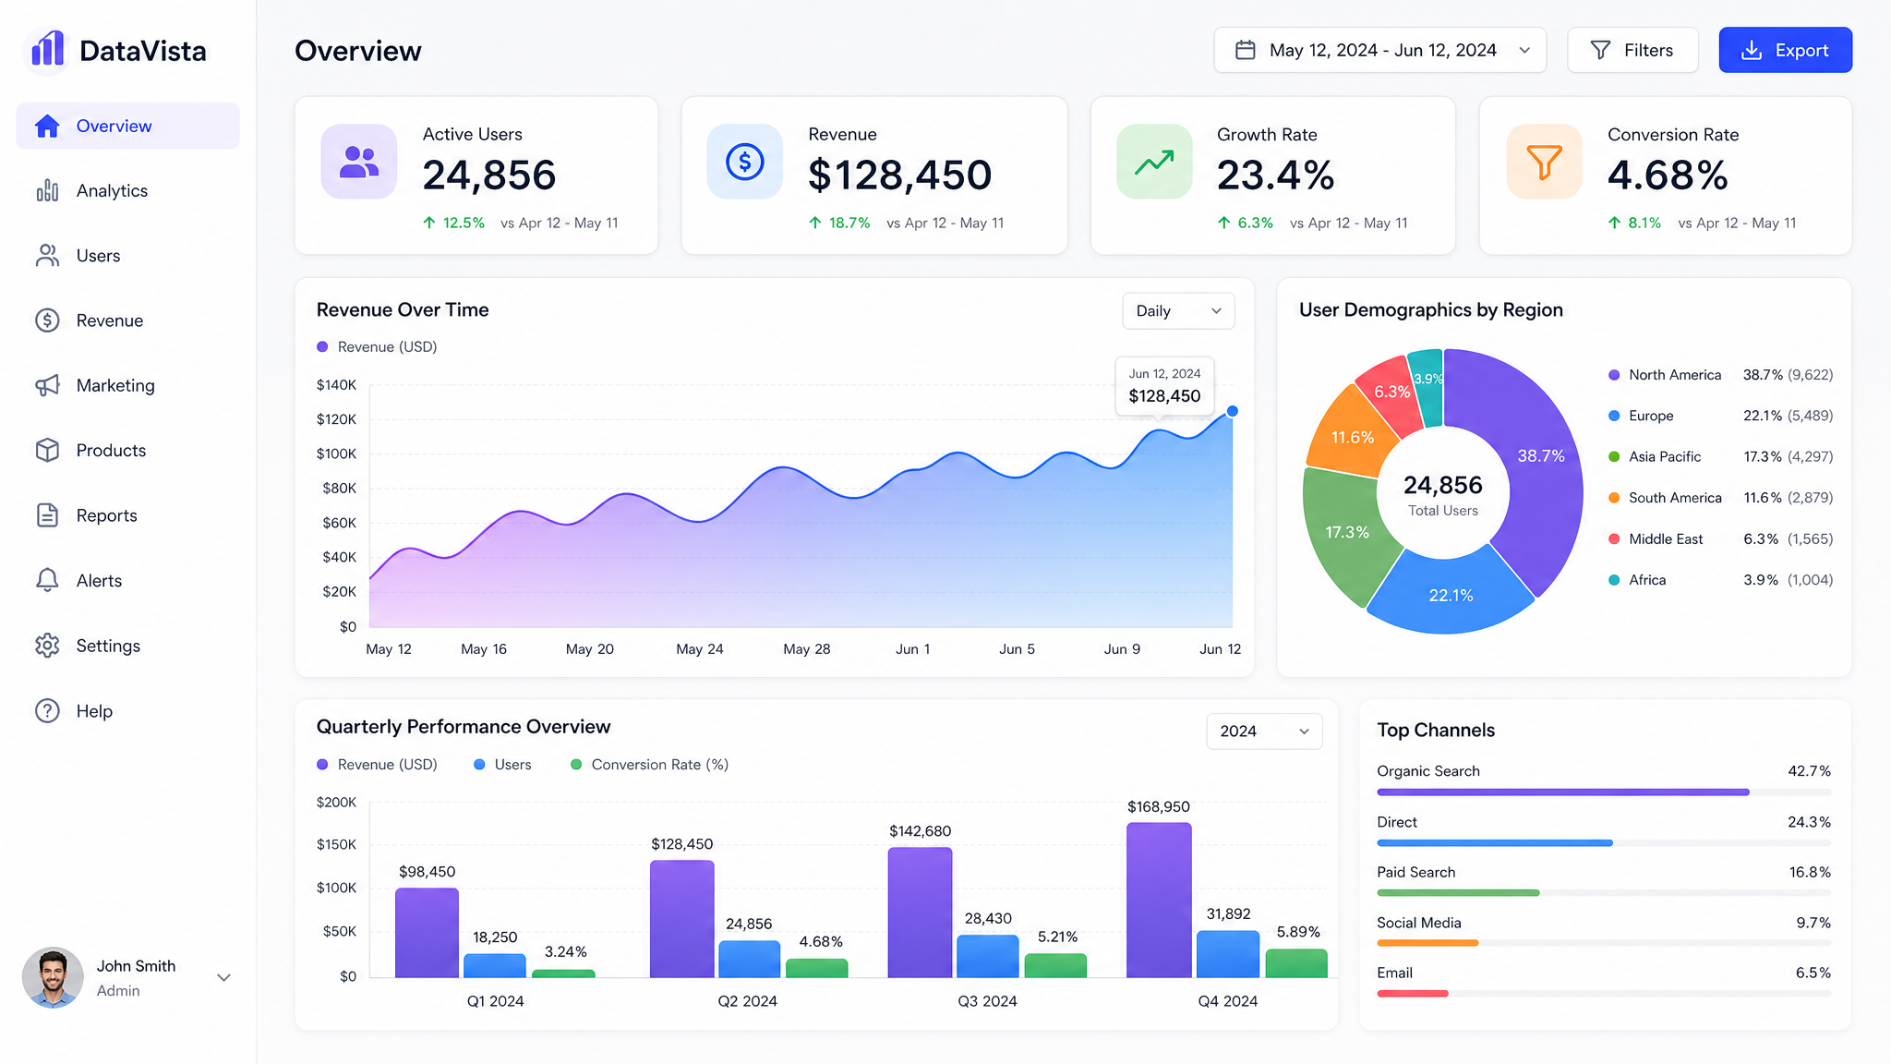Viewport: 1891px width, 1064px height.
Task: Click the Products box icon
Action: 47,450
